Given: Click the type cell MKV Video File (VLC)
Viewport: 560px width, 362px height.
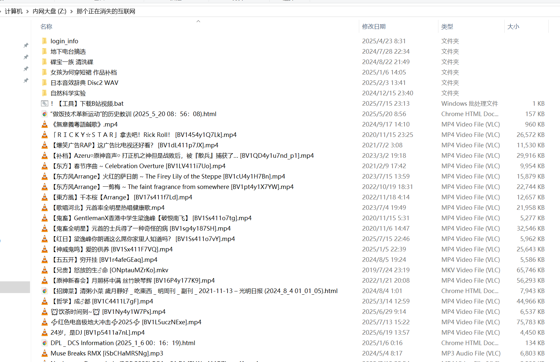Looking at the screenshot, I should 471,270.
